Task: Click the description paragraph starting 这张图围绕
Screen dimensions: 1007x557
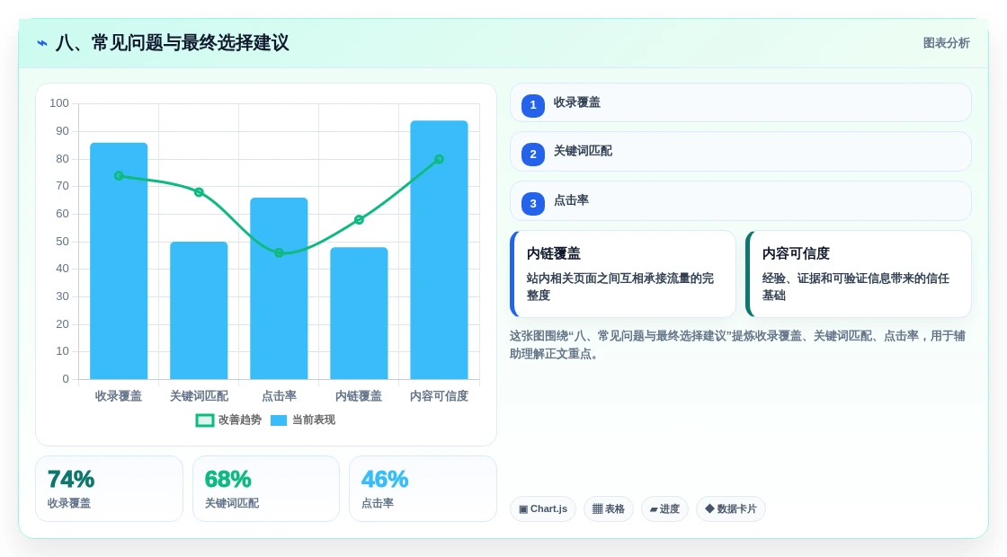Action: 737,345
